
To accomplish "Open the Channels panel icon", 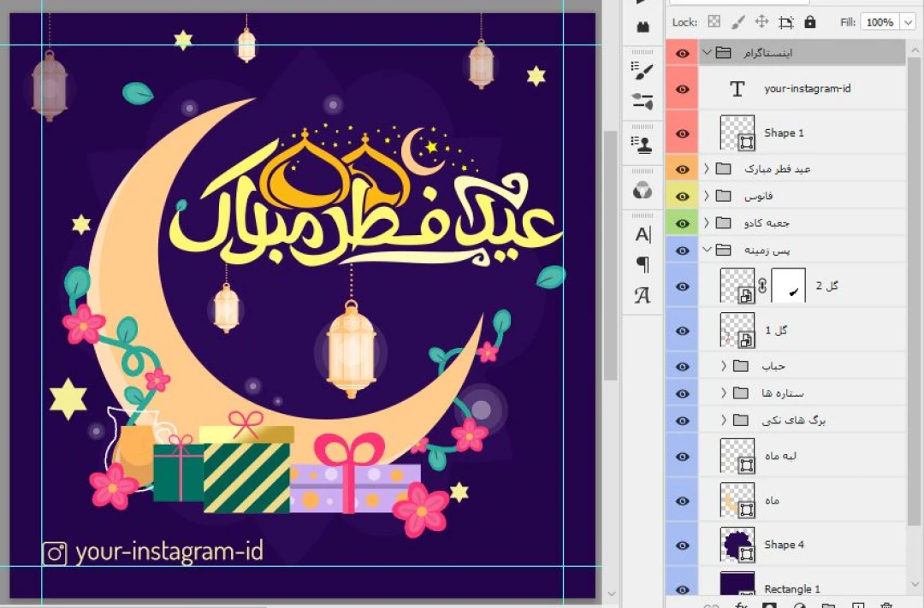I will (643, 191).
